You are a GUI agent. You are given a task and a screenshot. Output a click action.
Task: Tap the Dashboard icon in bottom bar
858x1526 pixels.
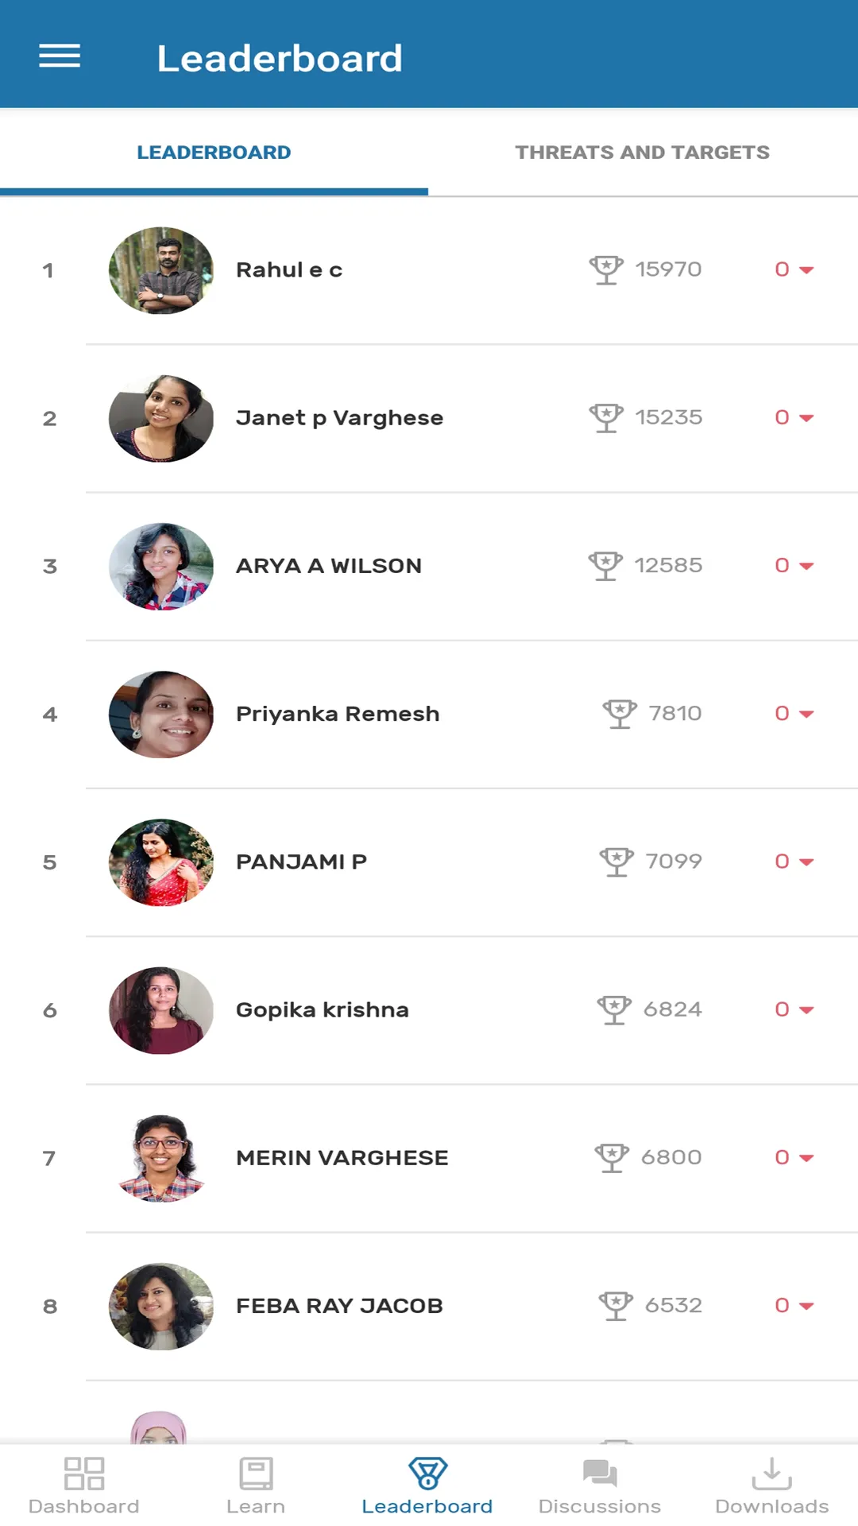coord(84,1473)
